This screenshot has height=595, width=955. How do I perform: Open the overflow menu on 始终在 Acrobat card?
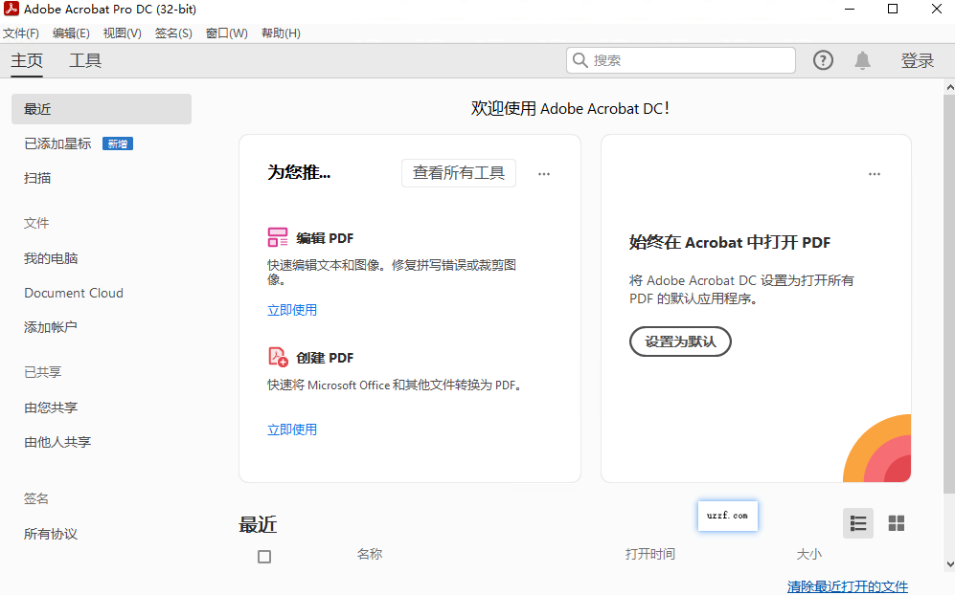click(x=874, y=174)
